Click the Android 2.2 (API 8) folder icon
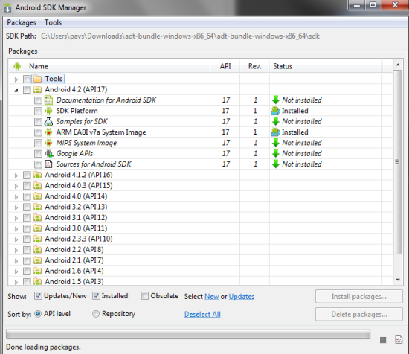The image size is (409, 354). [x=38, y=250]
